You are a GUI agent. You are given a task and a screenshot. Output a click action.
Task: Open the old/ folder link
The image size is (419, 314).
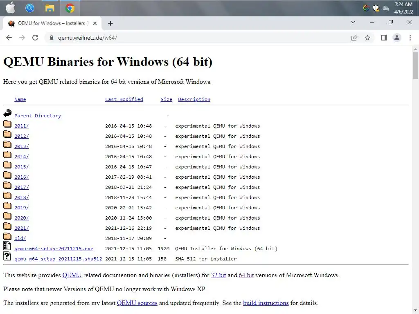(20, 238)
